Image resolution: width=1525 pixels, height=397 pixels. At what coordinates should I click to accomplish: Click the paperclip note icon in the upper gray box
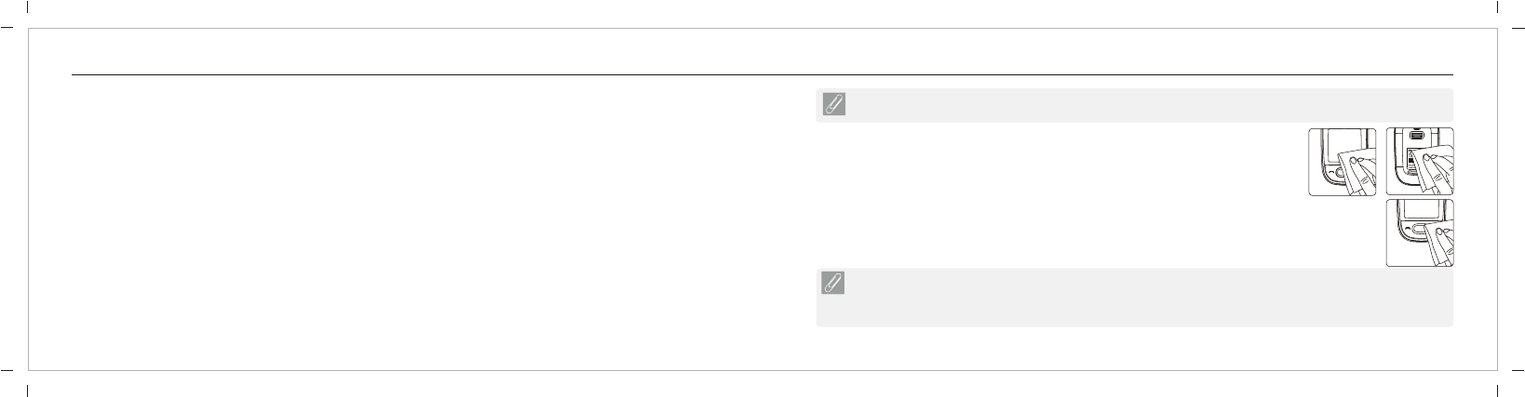[x=834, y=105]
